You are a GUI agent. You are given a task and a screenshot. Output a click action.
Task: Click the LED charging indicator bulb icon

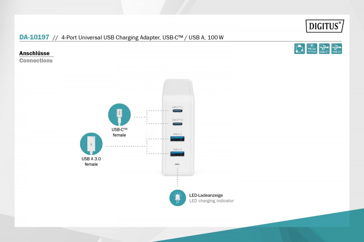(x=177, y=198)
